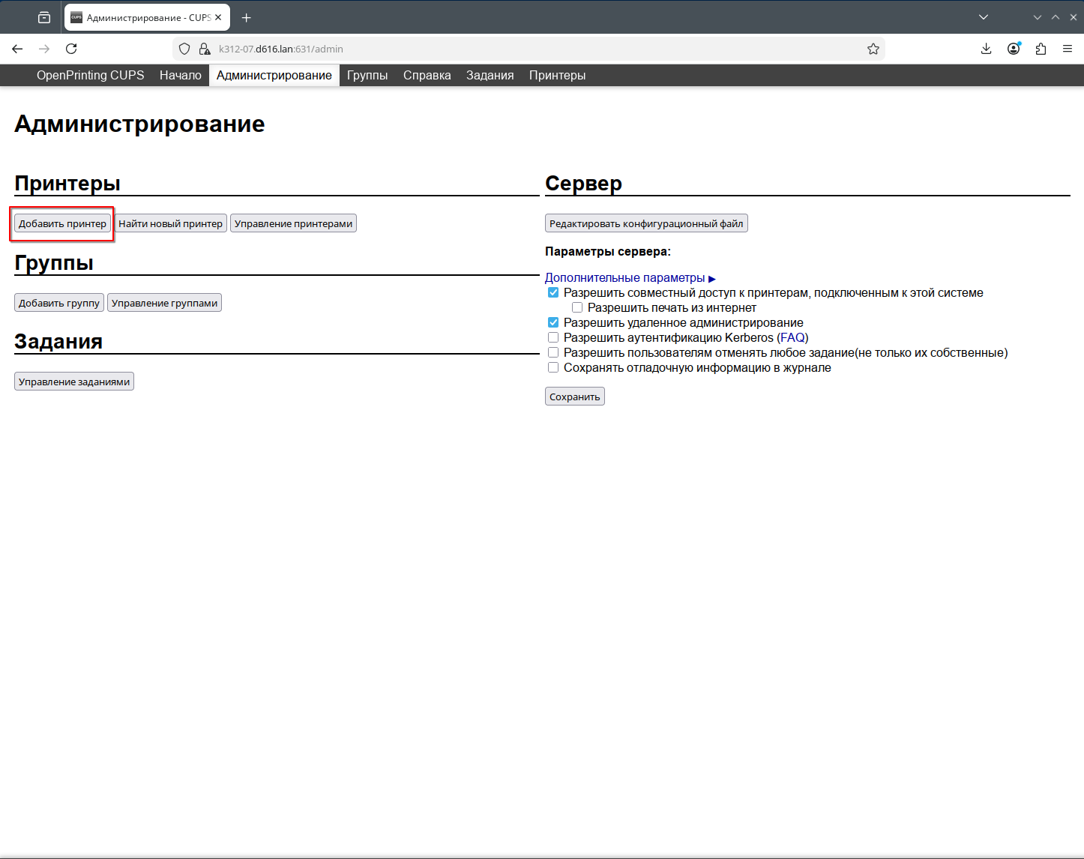
Task: Open the Задания menu item
Action: [x=490, y=75]
